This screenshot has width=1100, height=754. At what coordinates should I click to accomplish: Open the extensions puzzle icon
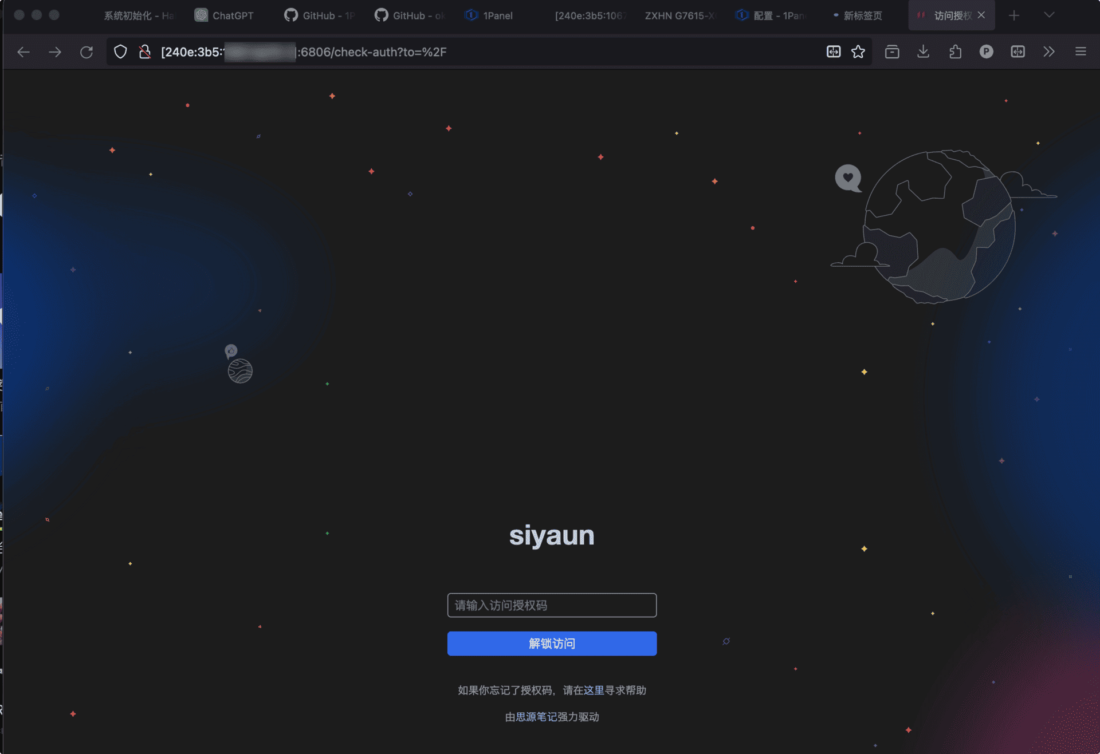point(955,52)
